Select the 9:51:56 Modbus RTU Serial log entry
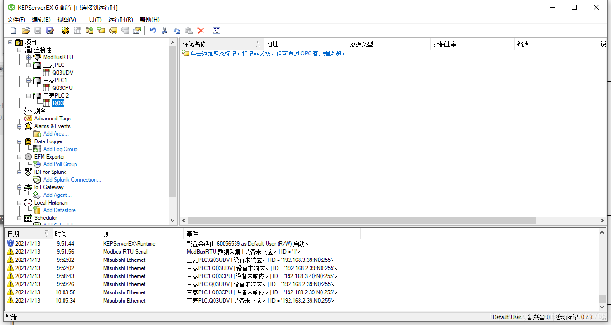611x325 pixels. click(302, 252)
